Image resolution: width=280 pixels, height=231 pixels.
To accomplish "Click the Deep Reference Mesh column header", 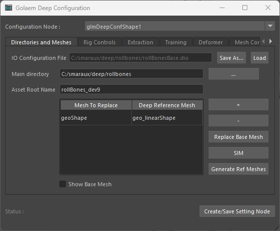I will pos(167,105).
